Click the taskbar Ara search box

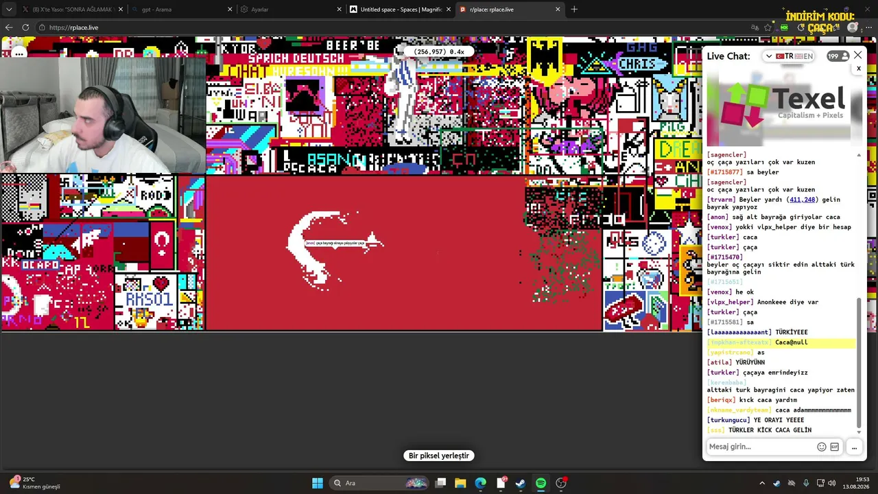379,483
